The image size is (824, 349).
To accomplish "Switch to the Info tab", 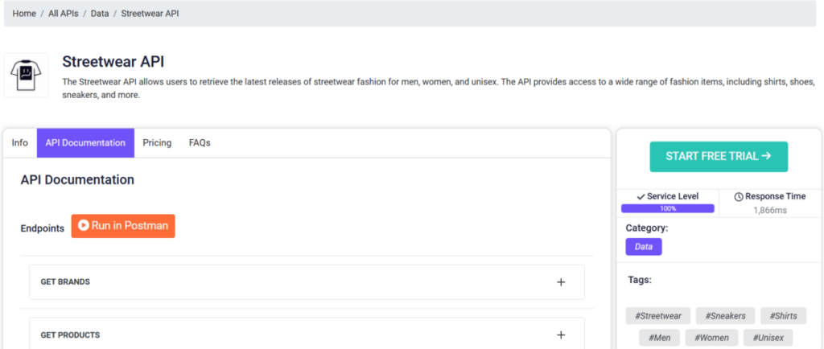I will 20,143.
